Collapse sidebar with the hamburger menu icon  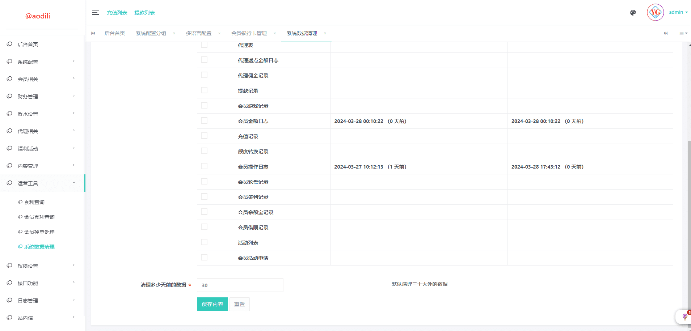(95, 12)
